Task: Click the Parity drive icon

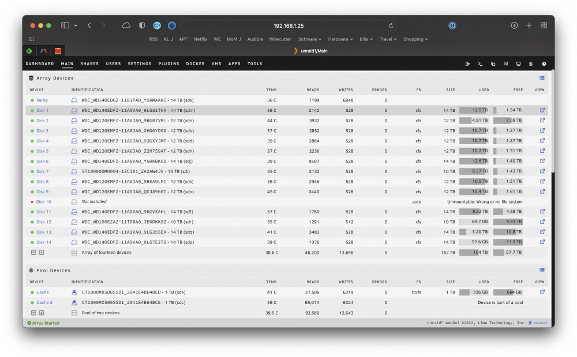Action: click(x=74, y=100)
